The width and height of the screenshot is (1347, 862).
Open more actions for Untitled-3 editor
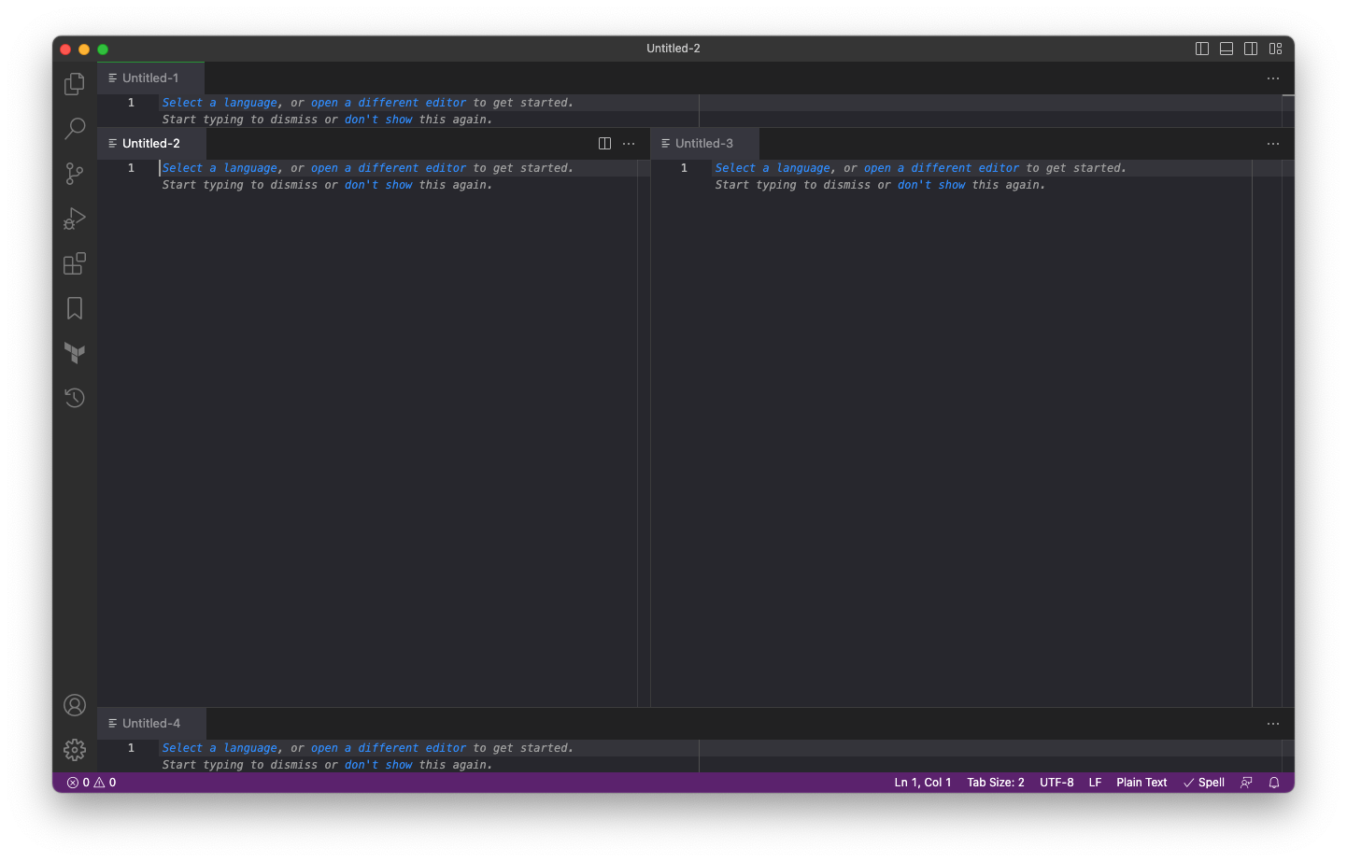pos(1272,144)
